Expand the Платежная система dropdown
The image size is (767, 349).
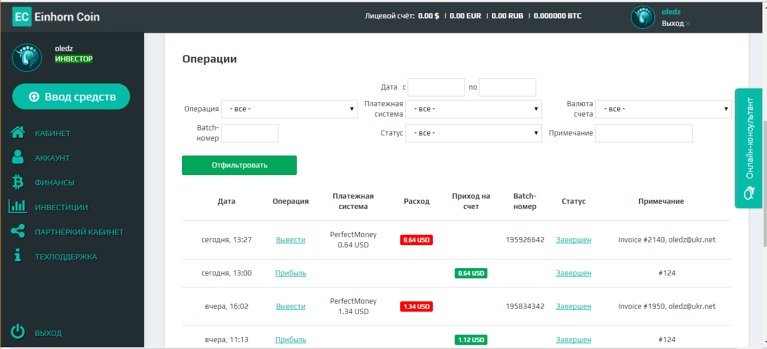click(474, 109)
